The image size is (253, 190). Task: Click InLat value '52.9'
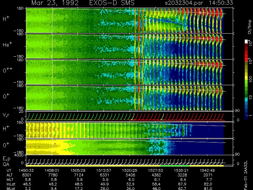point(130,184)
